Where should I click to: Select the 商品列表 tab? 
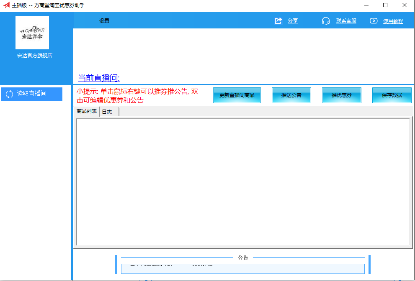[x=87, y=111]
